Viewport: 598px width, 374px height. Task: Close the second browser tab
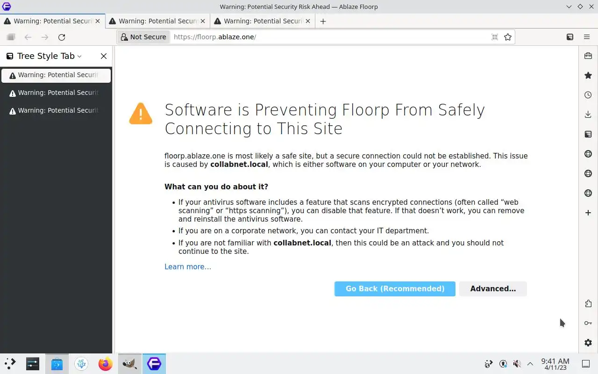pos(203,21)
